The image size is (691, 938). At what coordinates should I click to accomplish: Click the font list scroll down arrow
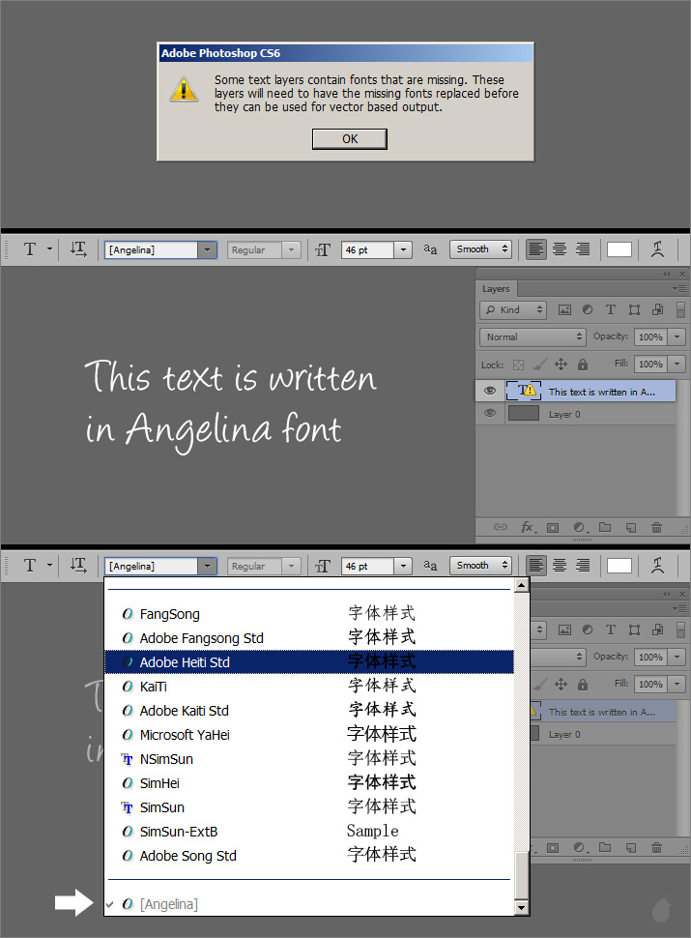tap(522, 907)
